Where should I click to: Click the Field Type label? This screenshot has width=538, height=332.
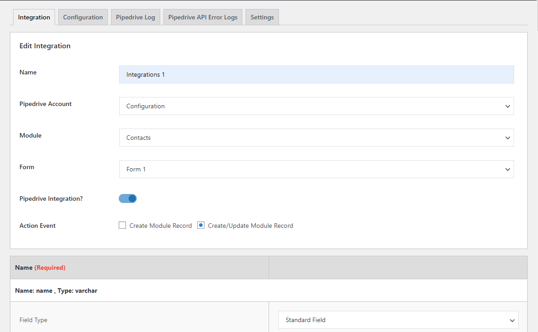tap(33, 320)
